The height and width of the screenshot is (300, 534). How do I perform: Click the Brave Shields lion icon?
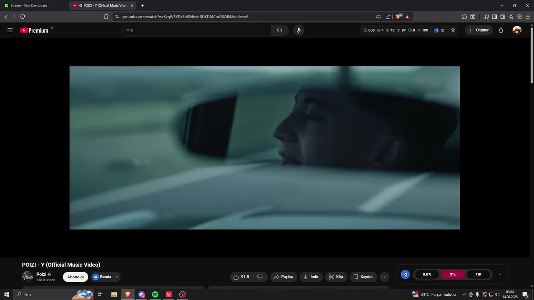tap(398, 17)
